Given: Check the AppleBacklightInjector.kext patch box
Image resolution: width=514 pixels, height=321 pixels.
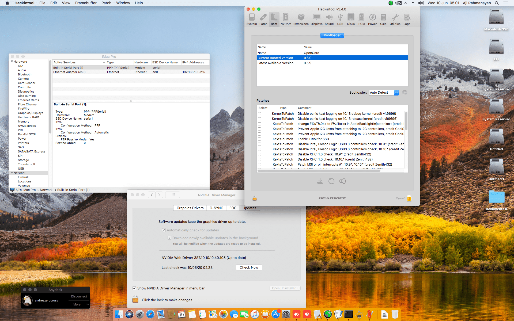Looking at the screenshot, I should tap(259, 124).
